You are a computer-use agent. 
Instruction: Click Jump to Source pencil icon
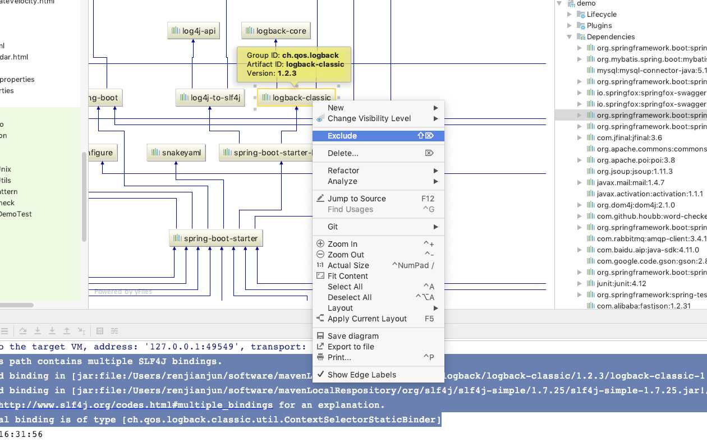[320, 199]
